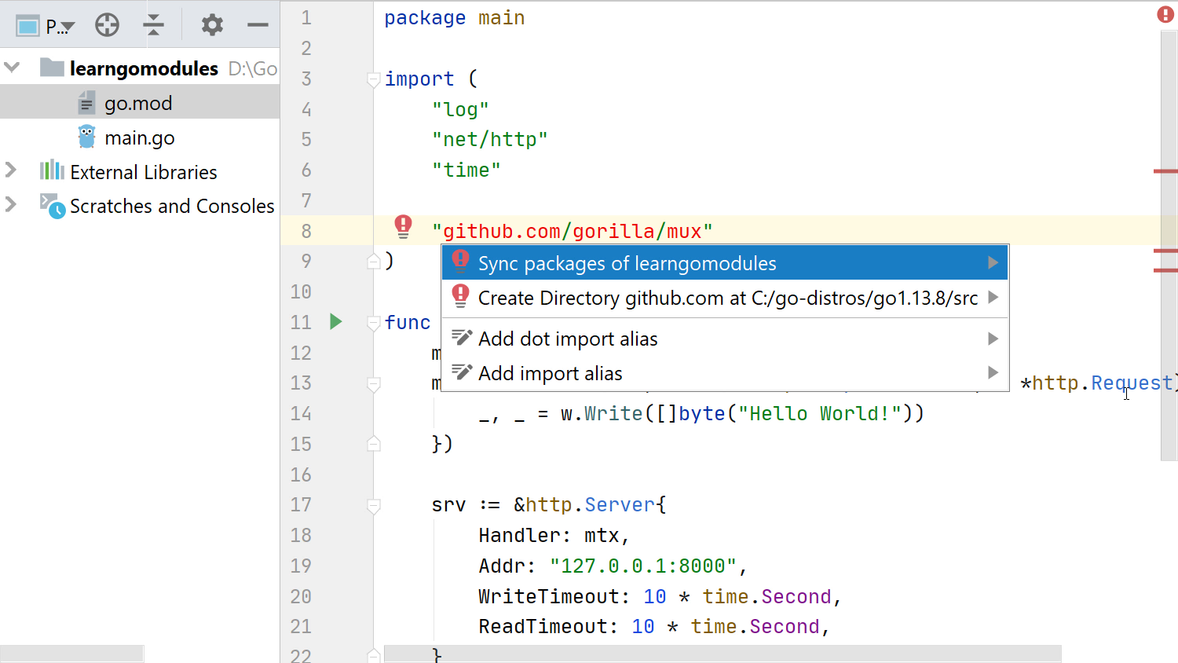
Task: Open main.go in the project tree
Action: pyautogui.click(x=140, y=137)
